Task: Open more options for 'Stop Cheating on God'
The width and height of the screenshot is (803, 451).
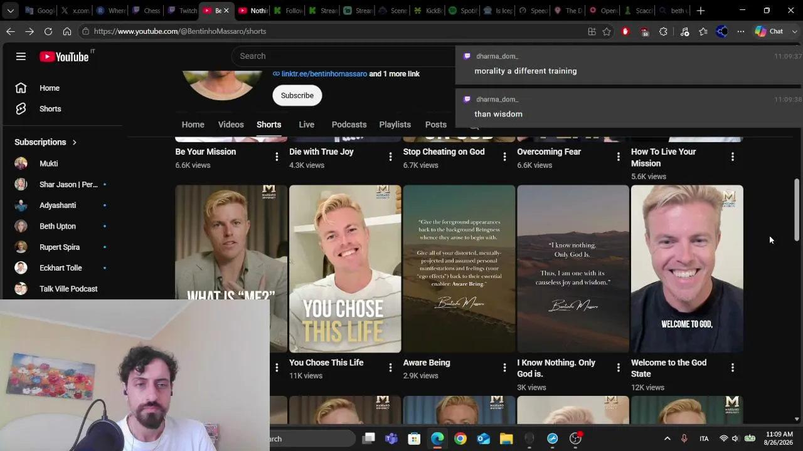Action: click(x=504, y=157)
